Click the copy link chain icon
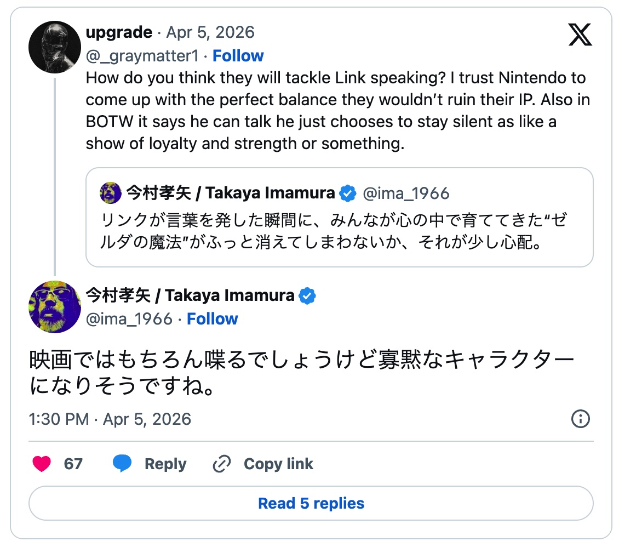 (x=221, y=464)
